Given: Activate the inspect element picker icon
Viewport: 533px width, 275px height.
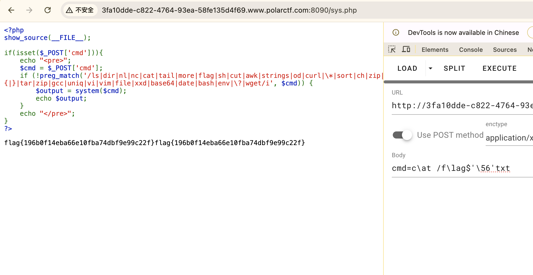Looking at the screenshot, I should coord(392,49).
